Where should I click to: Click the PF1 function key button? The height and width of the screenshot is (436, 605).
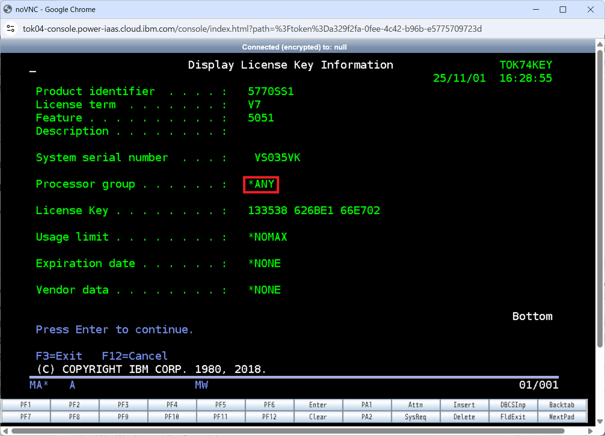click(x=26, y=405)
